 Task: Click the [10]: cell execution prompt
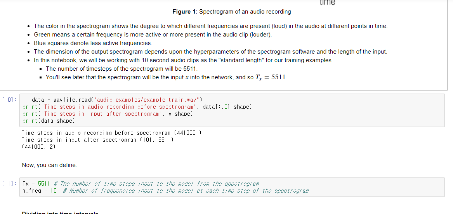pos(9,100)
